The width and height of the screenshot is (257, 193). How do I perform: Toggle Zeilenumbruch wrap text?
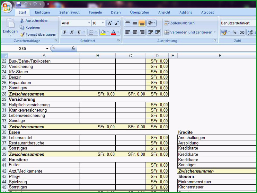click(x=179, y=23)
